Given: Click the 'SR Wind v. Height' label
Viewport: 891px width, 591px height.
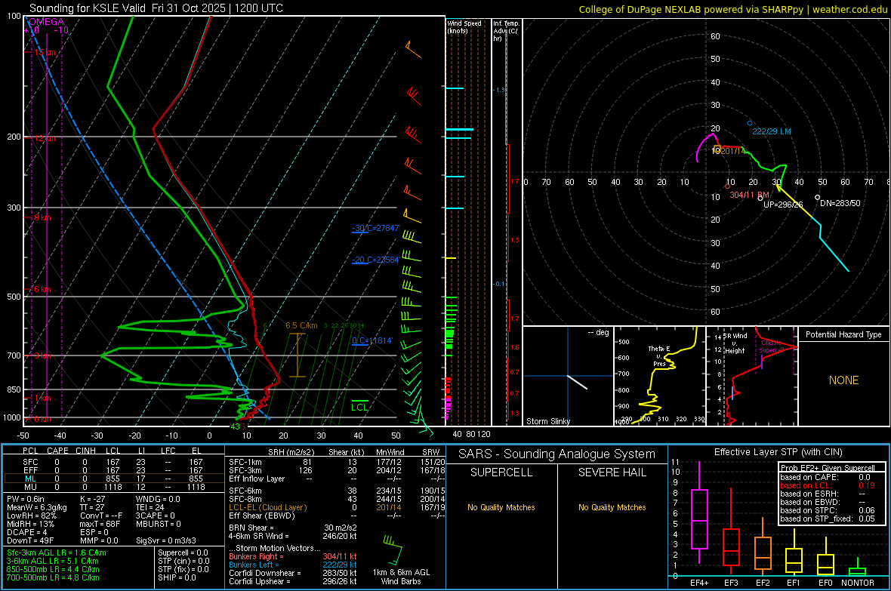Looking at the screenshot, I should pyautogui.click(x=735, y=343).
